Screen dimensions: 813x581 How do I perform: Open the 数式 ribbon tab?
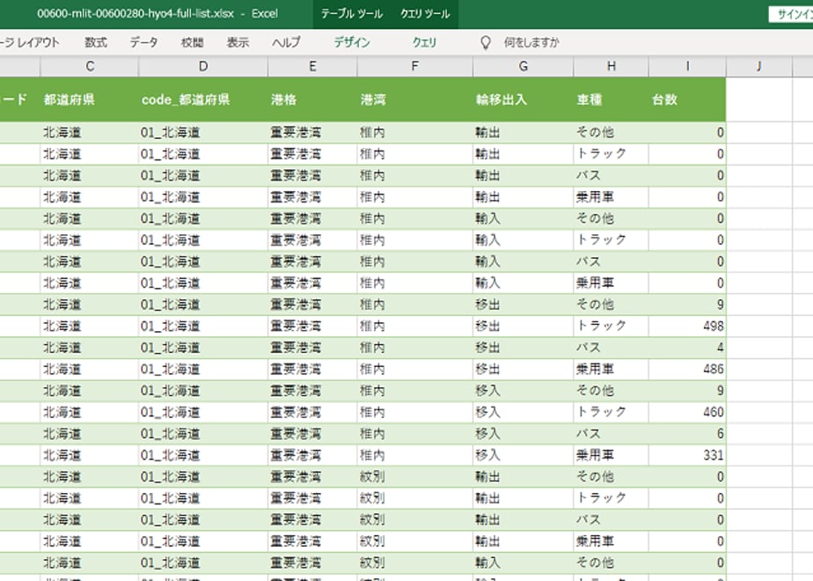tap(96, 42)
